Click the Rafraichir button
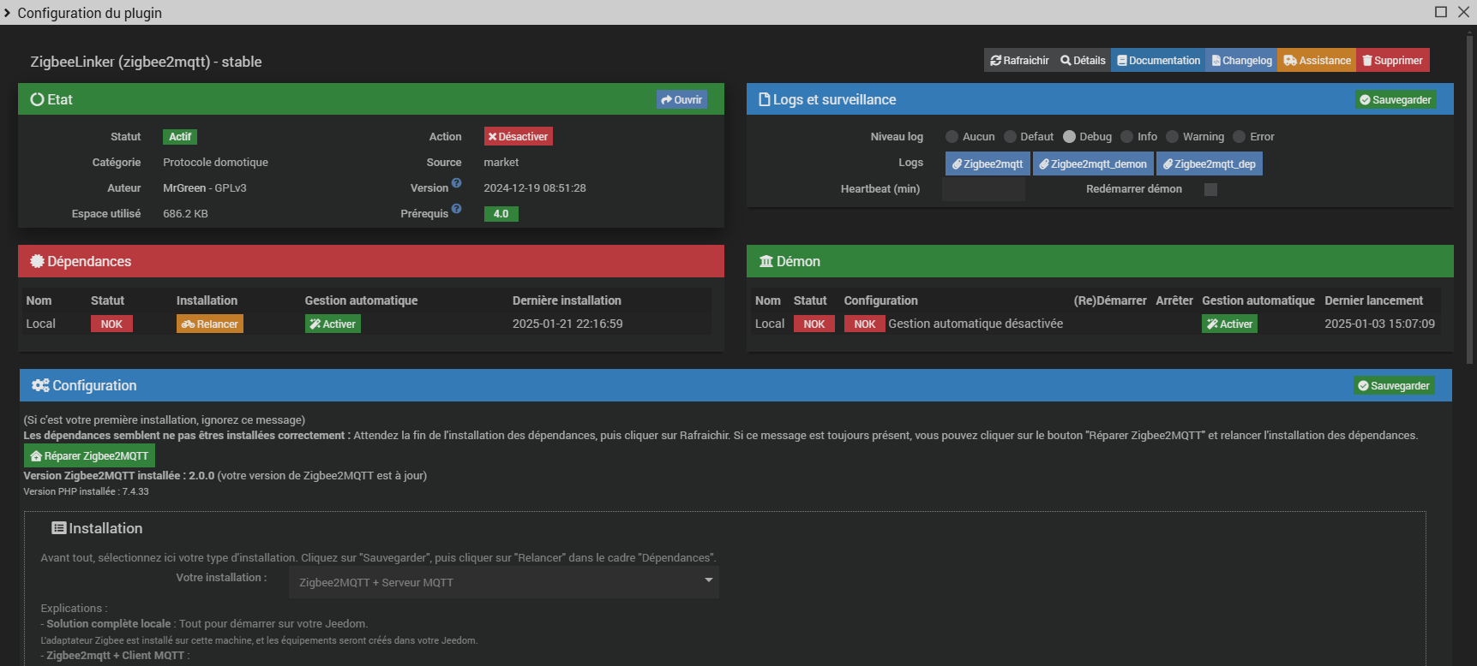The image size is (1477, 666). [x=1019, y=60]
